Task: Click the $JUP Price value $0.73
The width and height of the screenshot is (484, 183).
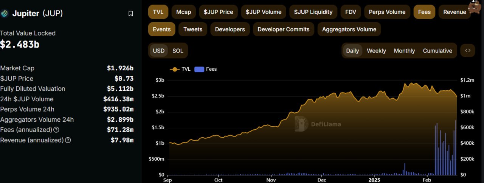Action: 124,79
